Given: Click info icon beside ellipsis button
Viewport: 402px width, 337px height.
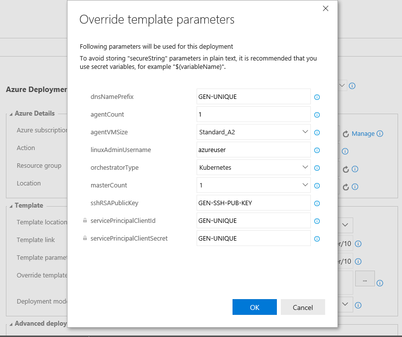Looking at the screenshot, I should (380, 283).
